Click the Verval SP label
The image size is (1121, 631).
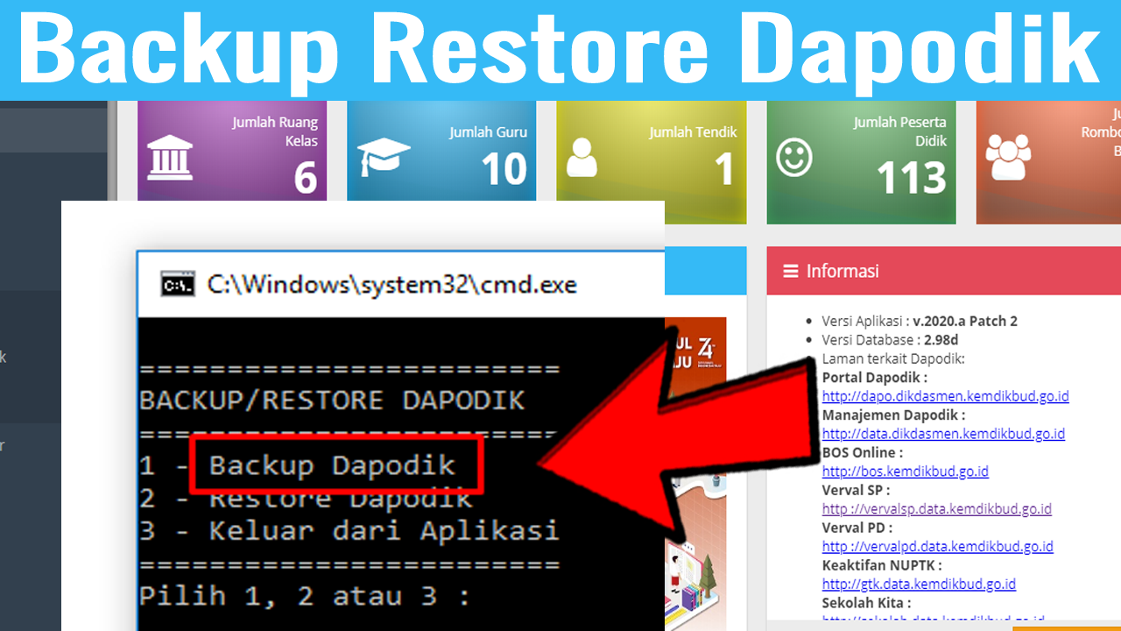click(x=856, y=491)
